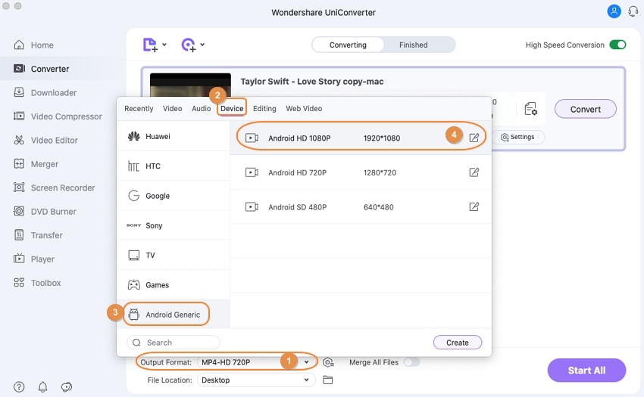This screenshot has height=397, width=644.
Task: Select the Android HD 1080P preset row
Action: click(361, 138)
